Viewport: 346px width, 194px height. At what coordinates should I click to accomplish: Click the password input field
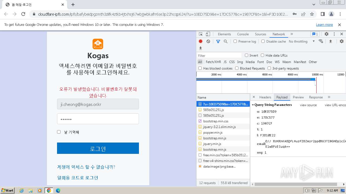[x=98, y=119]
